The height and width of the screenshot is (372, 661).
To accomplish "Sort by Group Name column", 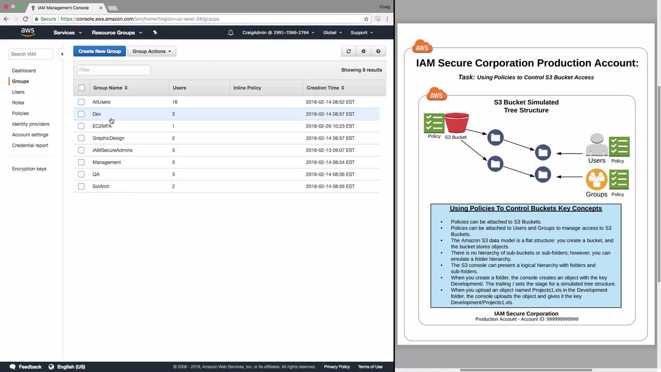I will (110, 88).
